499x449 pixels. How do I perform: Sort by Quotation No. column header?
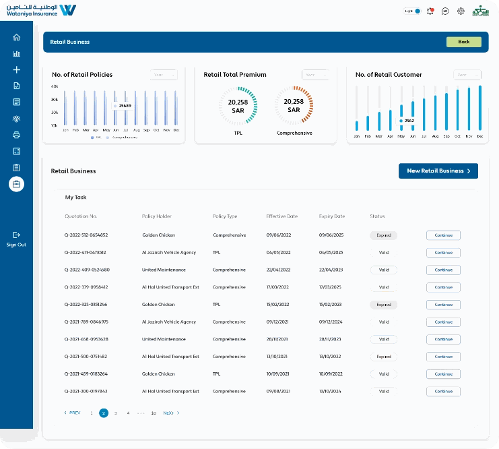pos(81,216)
